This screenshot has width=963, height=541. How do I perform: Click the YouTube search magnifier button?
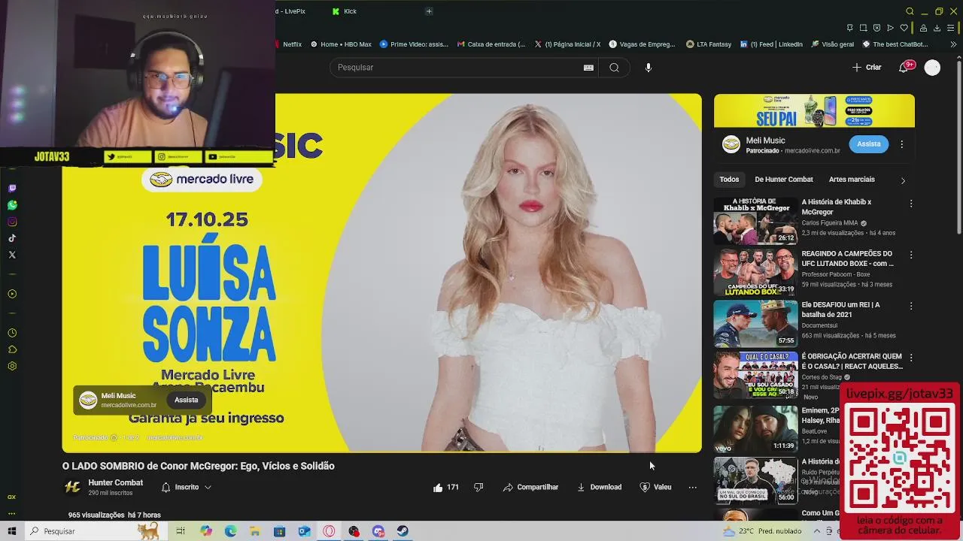pos(614,68)
